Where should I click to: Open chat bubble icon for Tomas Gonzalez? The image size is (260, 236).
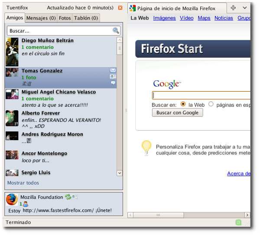point(113,83)
